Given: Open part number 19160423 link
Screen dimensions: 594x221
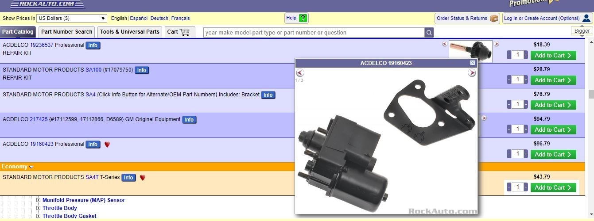Looking at the screenshot, I should (x=42, y=144).
